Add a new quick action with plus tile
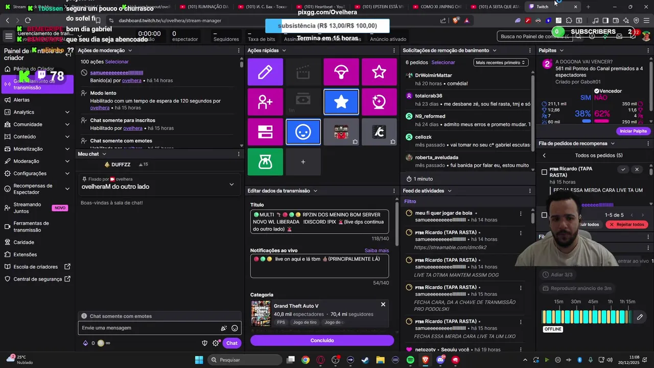This screenshot has height=368, width=654. click(303, 162)
